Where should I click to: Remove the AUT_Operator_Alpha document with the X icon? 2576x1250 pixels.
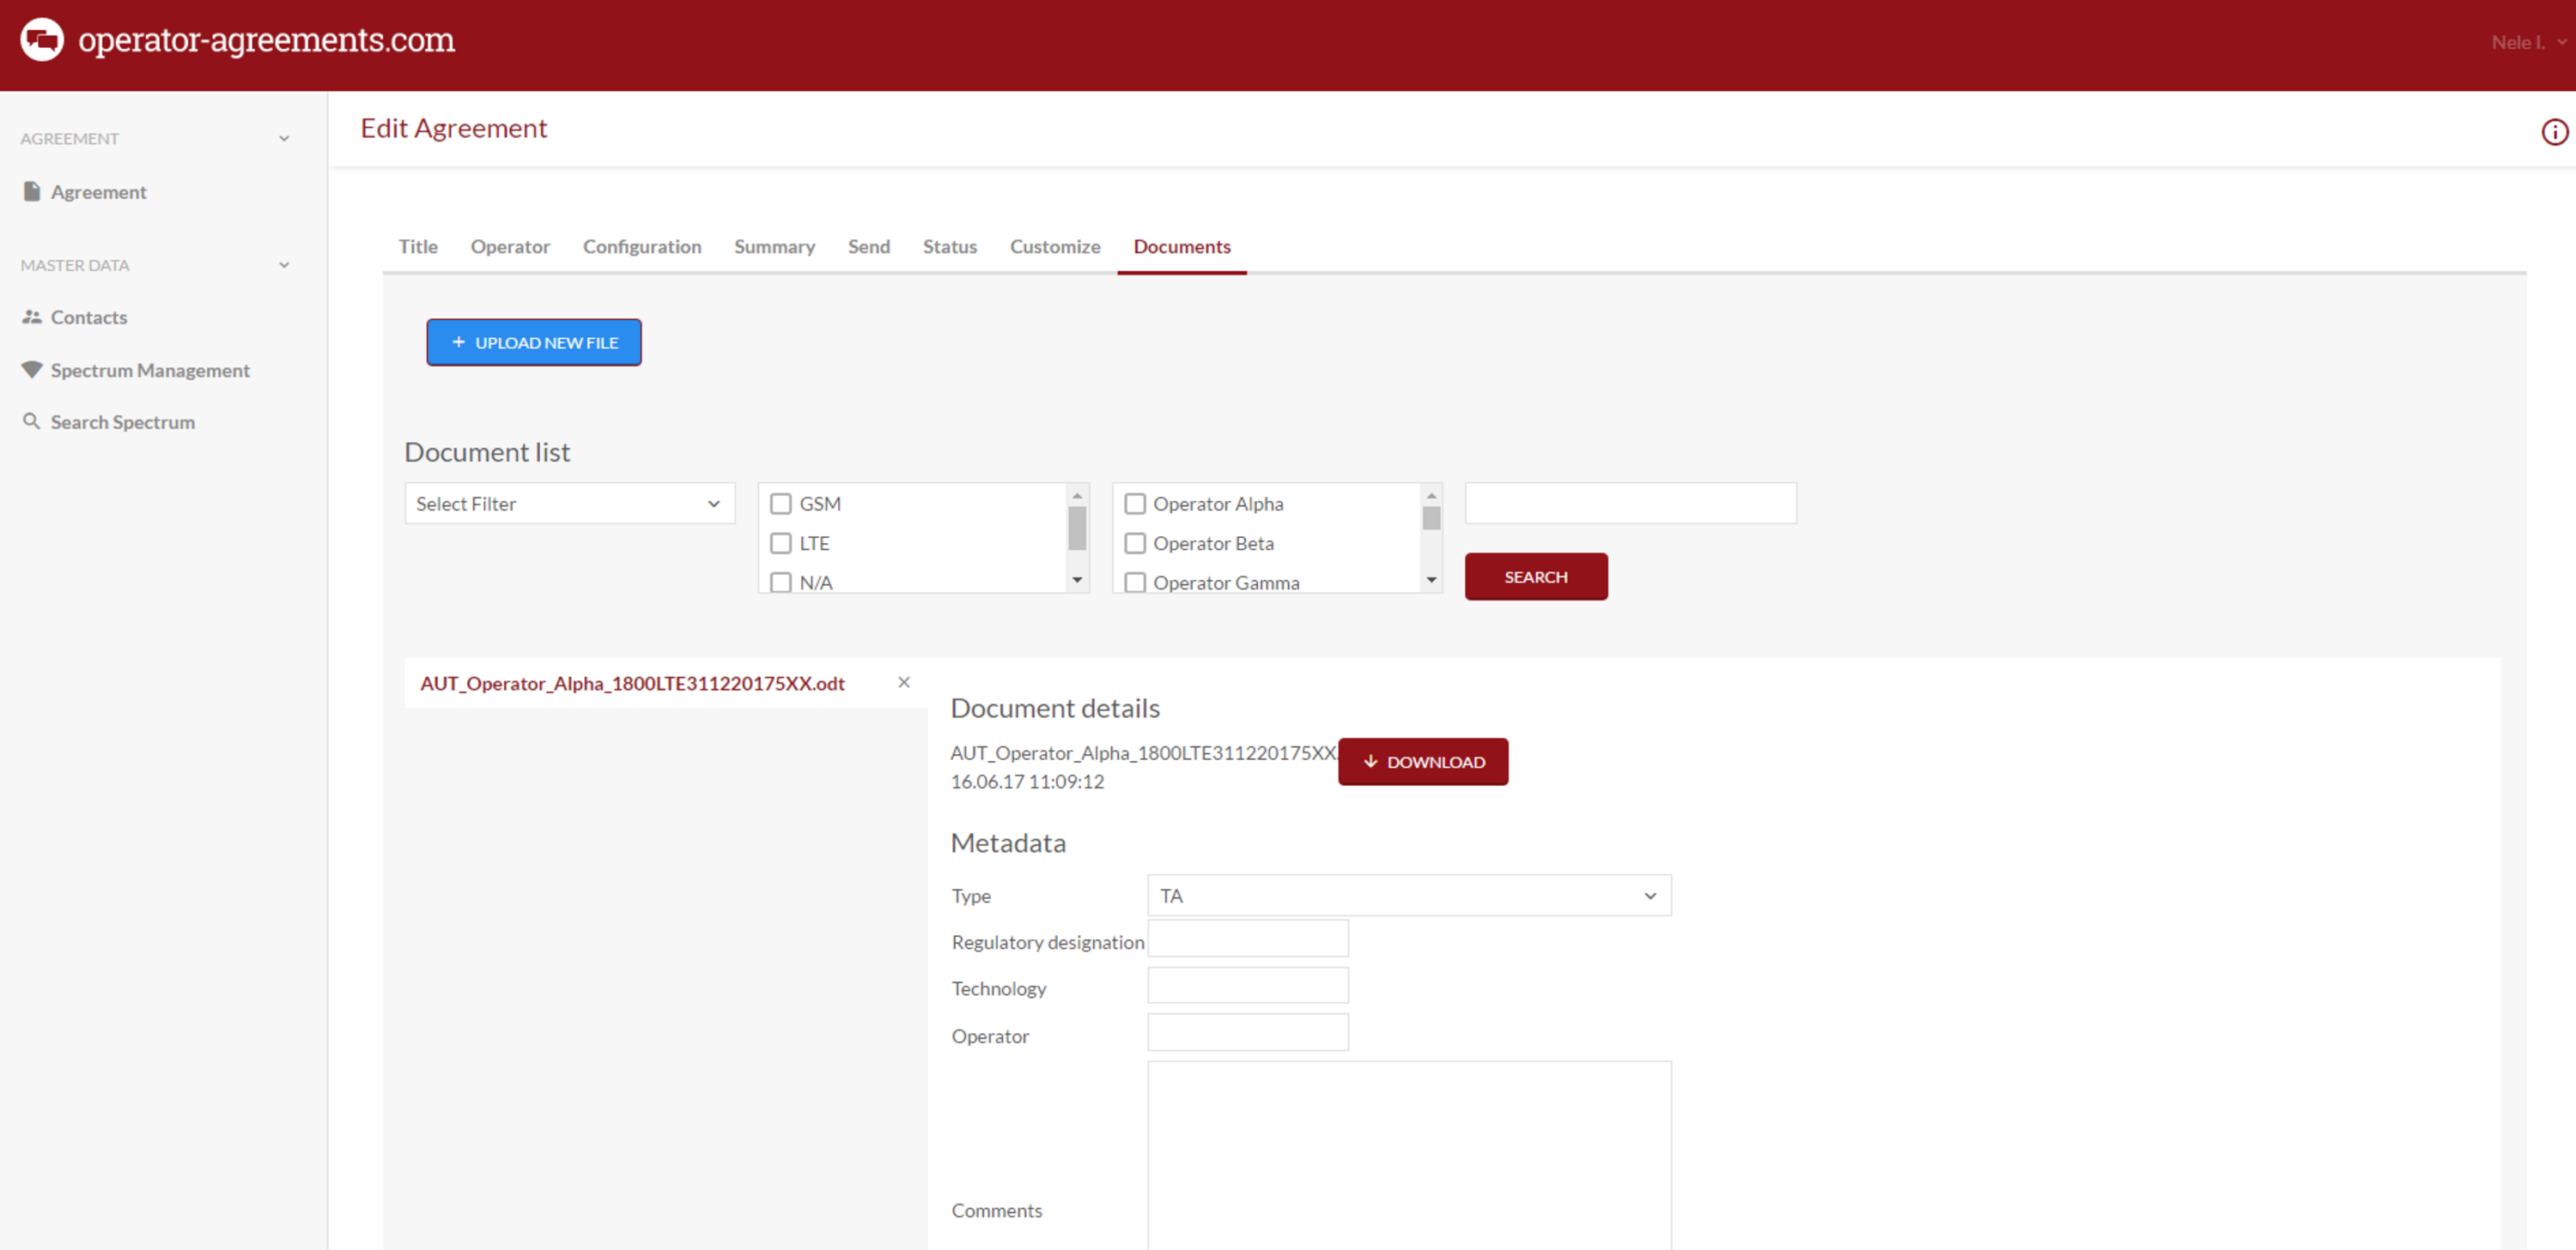(904, 682)
